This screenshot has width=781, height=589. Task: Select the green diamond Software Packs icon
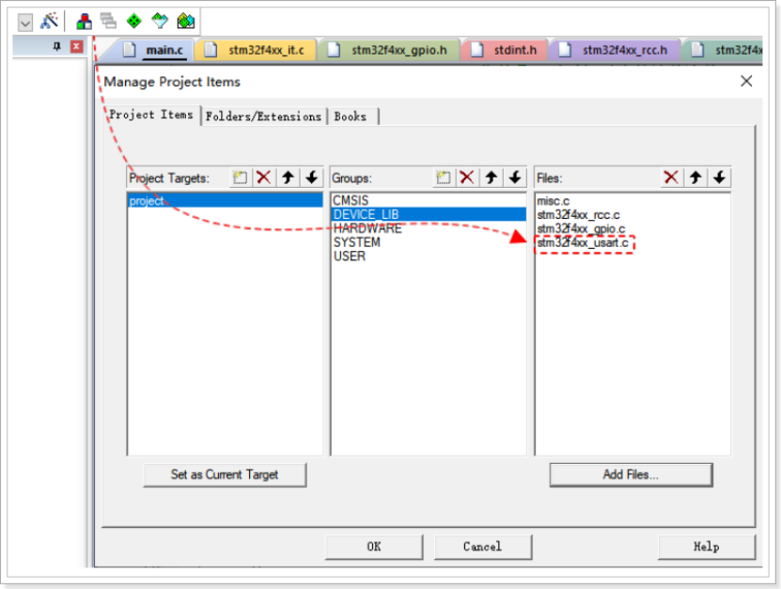tap(134, 21)
